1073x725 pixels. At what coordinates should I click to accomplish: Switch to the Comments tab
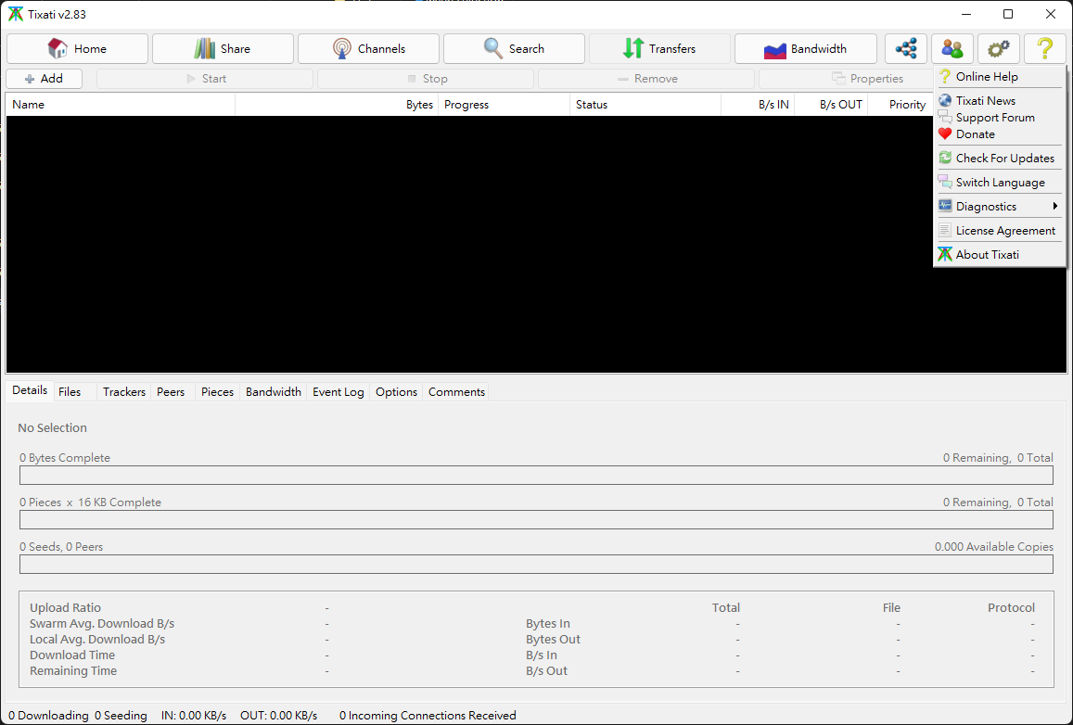(x=456, y=392)
